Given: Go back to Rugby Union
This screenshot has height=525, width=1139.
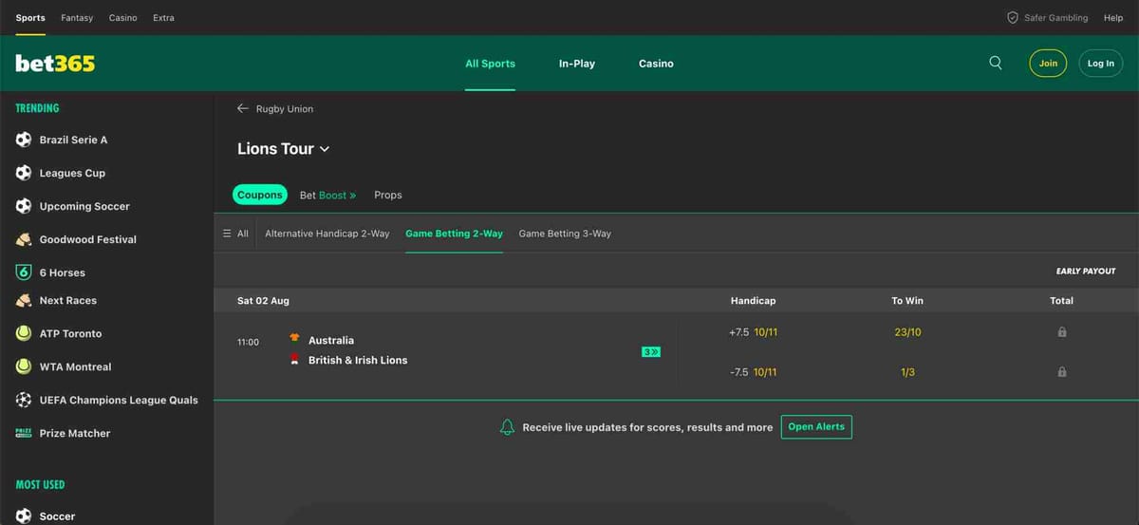Looking at the screenshot, I should click(285, 108).
